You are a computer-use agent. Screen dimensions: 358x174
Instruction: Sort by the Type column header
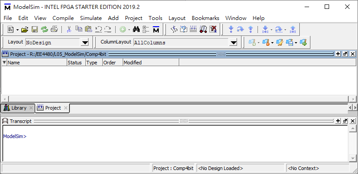[94, 63]
